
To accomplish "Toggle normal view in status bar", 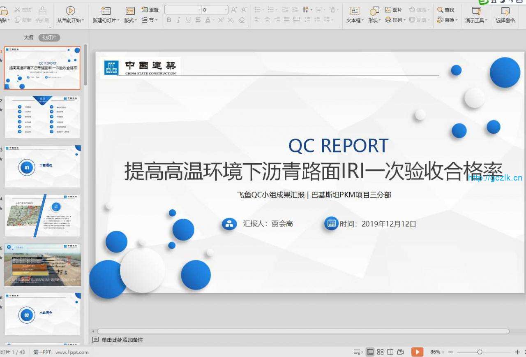I will pos(370,352).
